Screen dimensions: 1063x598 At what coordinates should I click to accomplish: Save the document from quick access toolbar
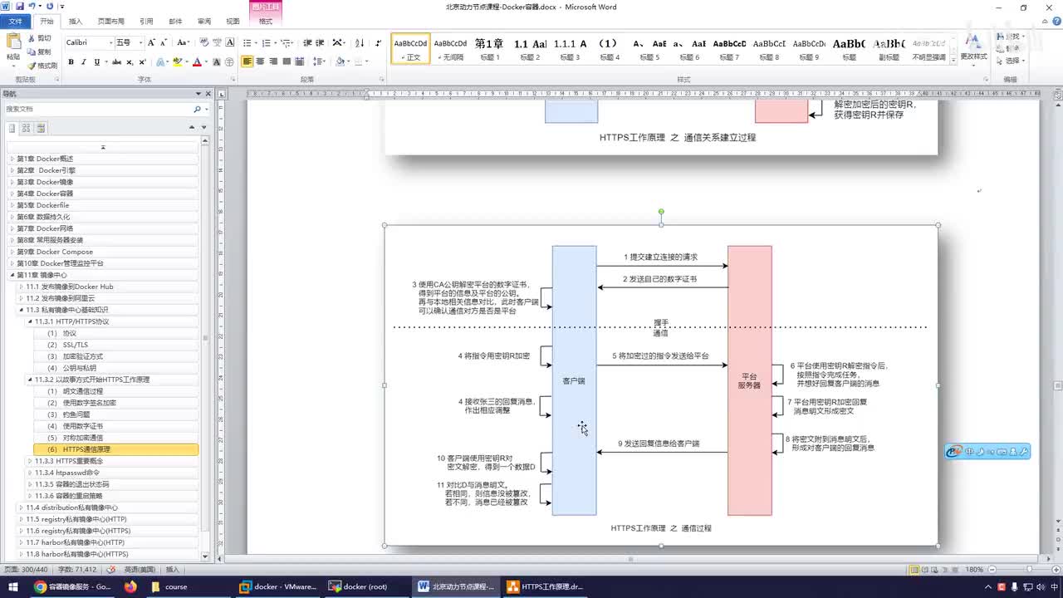tap(19, 7)
